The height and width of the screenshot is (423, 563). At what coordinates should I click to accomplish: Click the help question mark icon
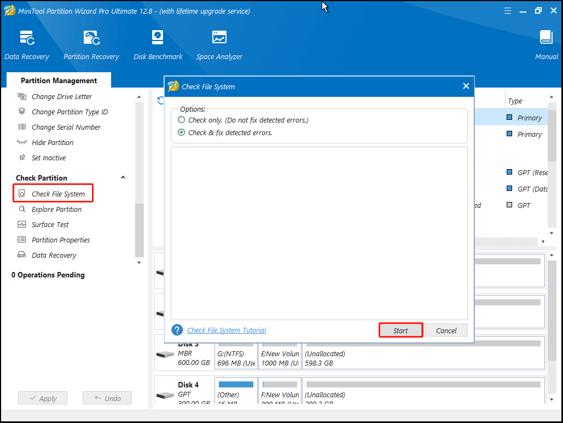pyautogui.click(x=177, y=330)
